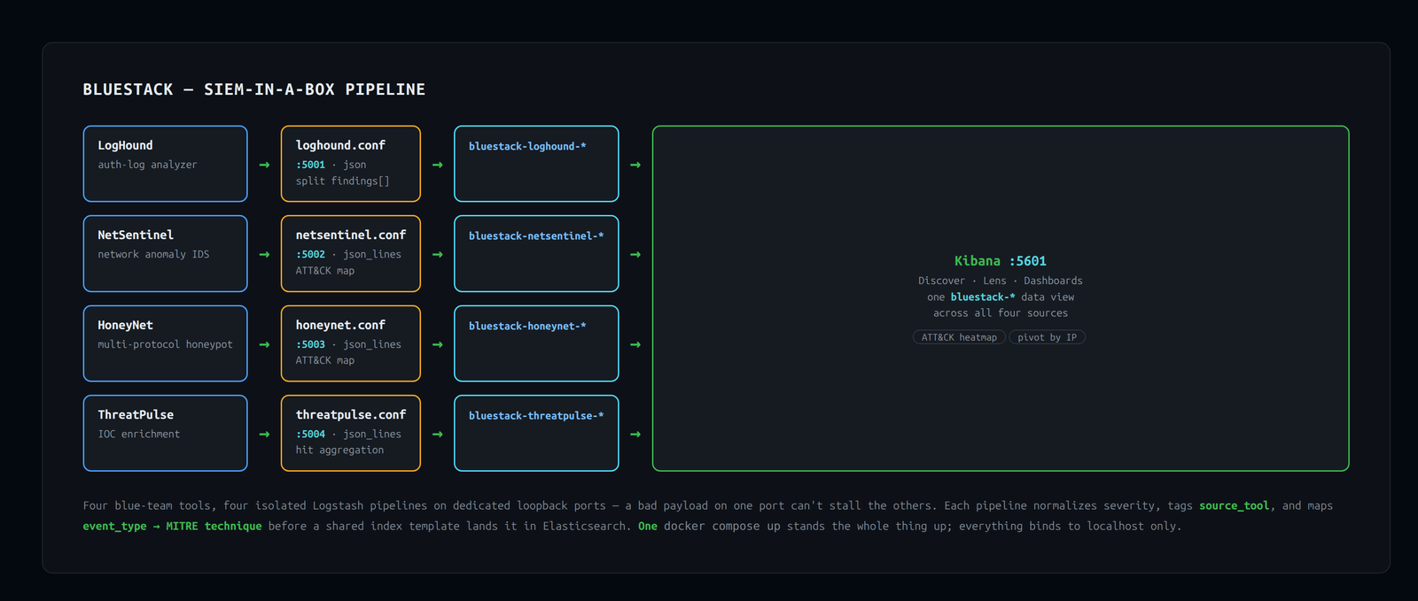
Task: Click the bluestack-netsentinel-* index label
Action: point(536,235)
